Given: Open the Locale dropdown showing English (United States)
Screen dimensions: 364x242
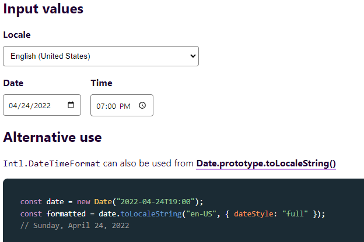Looking at the screenshot, I should click(101, 56).
